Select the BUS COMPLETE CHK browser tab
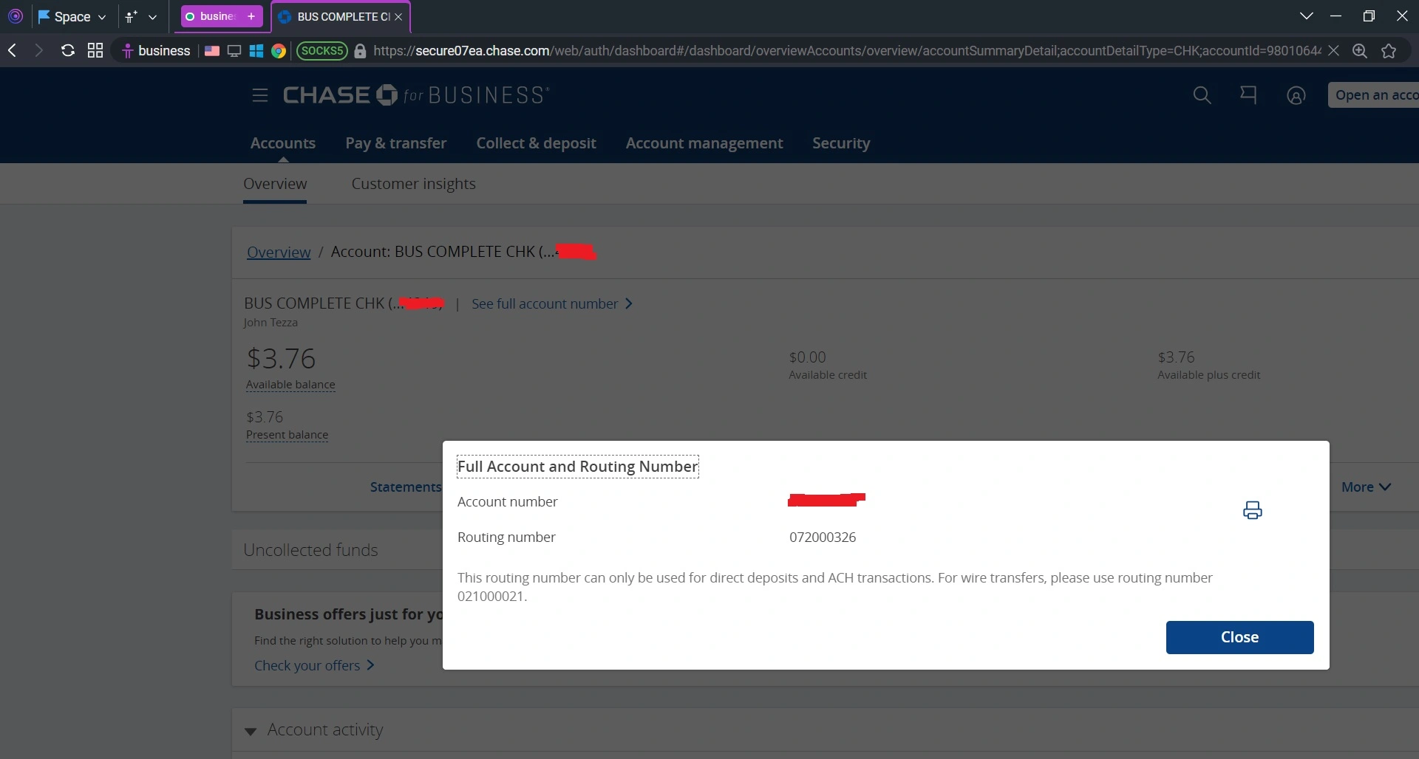The width and height of the screenshot is (1419, 759). 341,16
